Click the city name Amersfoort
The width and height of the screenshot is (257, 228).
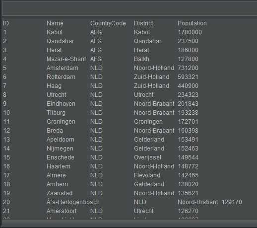pyautogui.click(x=62, y=211)
